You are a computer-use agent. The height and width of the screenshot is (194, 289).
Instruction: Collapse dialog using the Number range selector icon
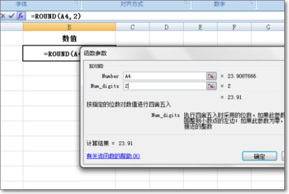[211, 76]
